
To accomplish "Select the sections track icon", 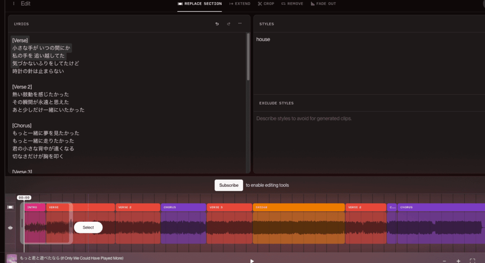I will click(10, 207).
